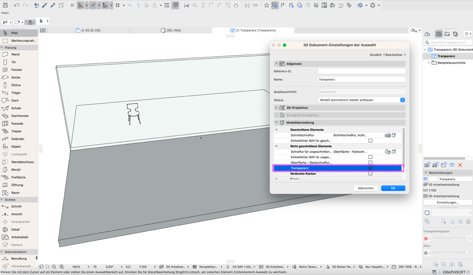Expand the Beispielausschnitte folder

pos(429,63)
